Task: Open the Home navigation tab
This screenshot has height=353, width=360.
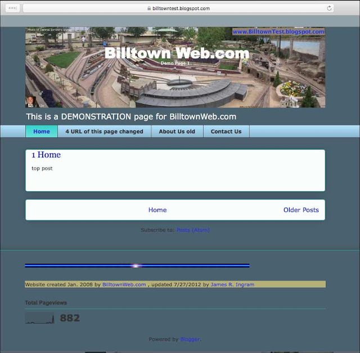Action: coord(42,132)
